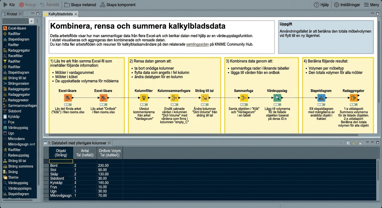Image resolution: width=382 pixels, height=208 pixels.
Task: Click the Krobet search field
Action: point(16,21)
